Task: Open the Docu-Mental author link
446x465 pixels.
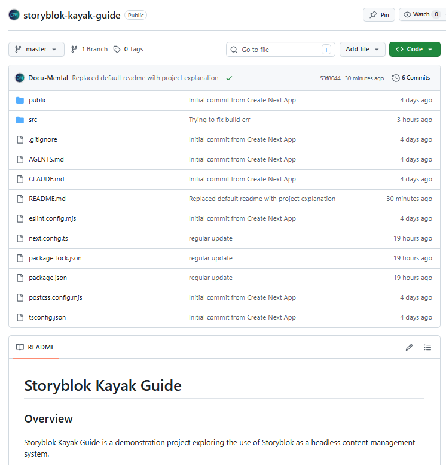Action: [x=48, y=78]
